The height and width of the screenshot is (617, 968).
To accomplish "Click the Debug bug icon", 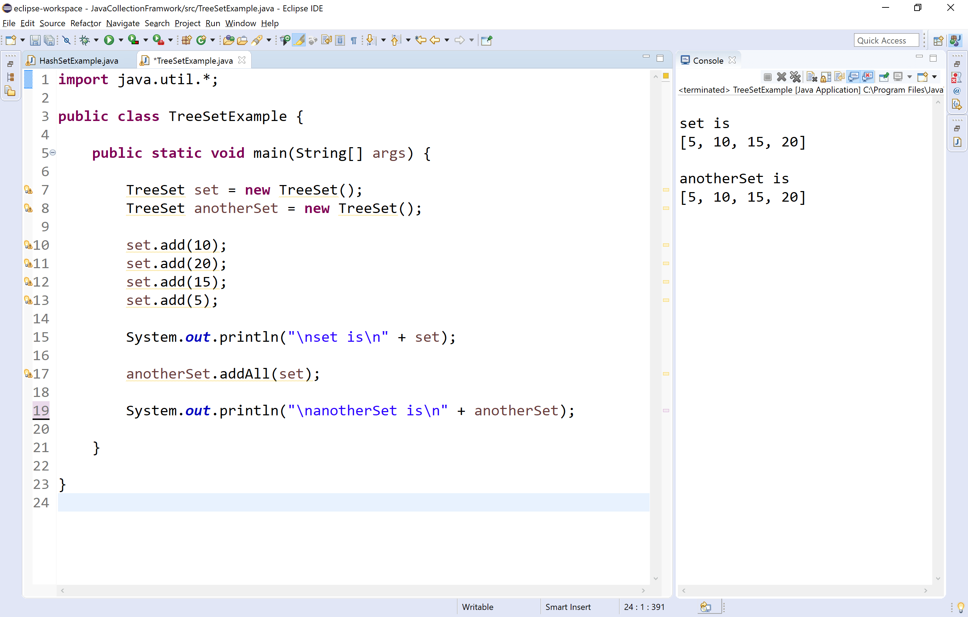I will [x=85, y=40].
